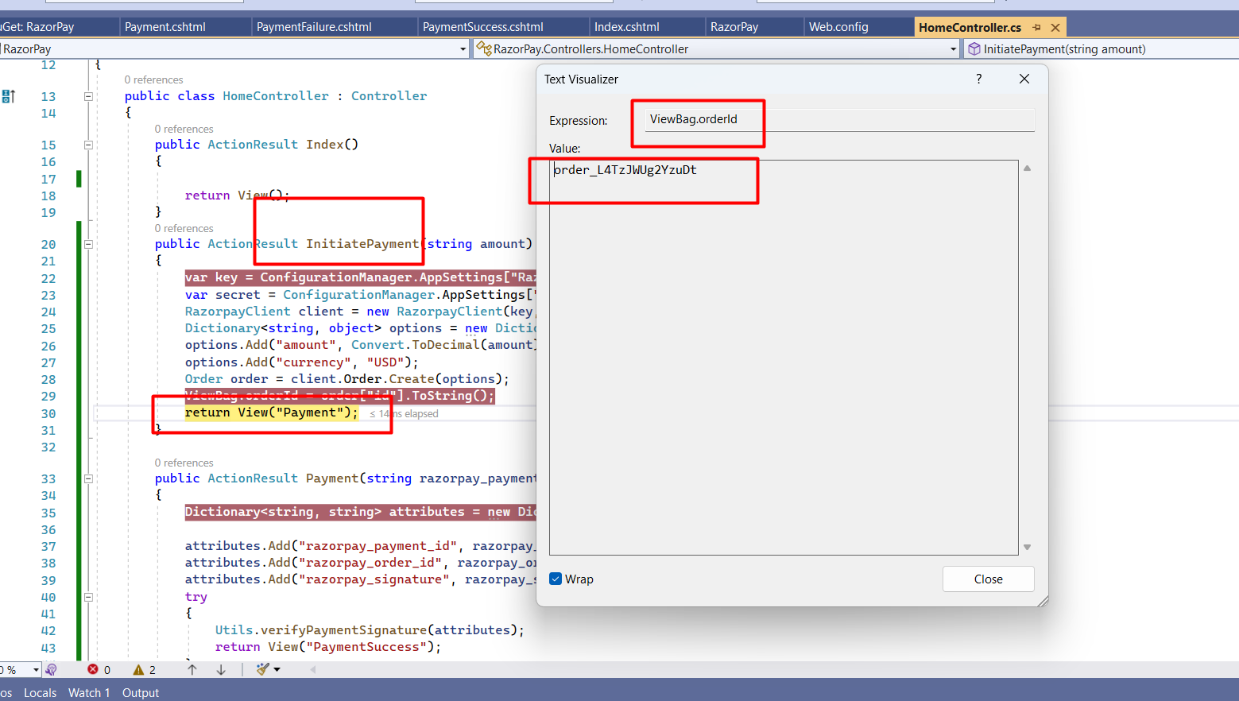Image resolution: width=1239 pixels, height=701 pixels.
Task: Toggle the Wrap checkbox
Action: click(556, 579)
